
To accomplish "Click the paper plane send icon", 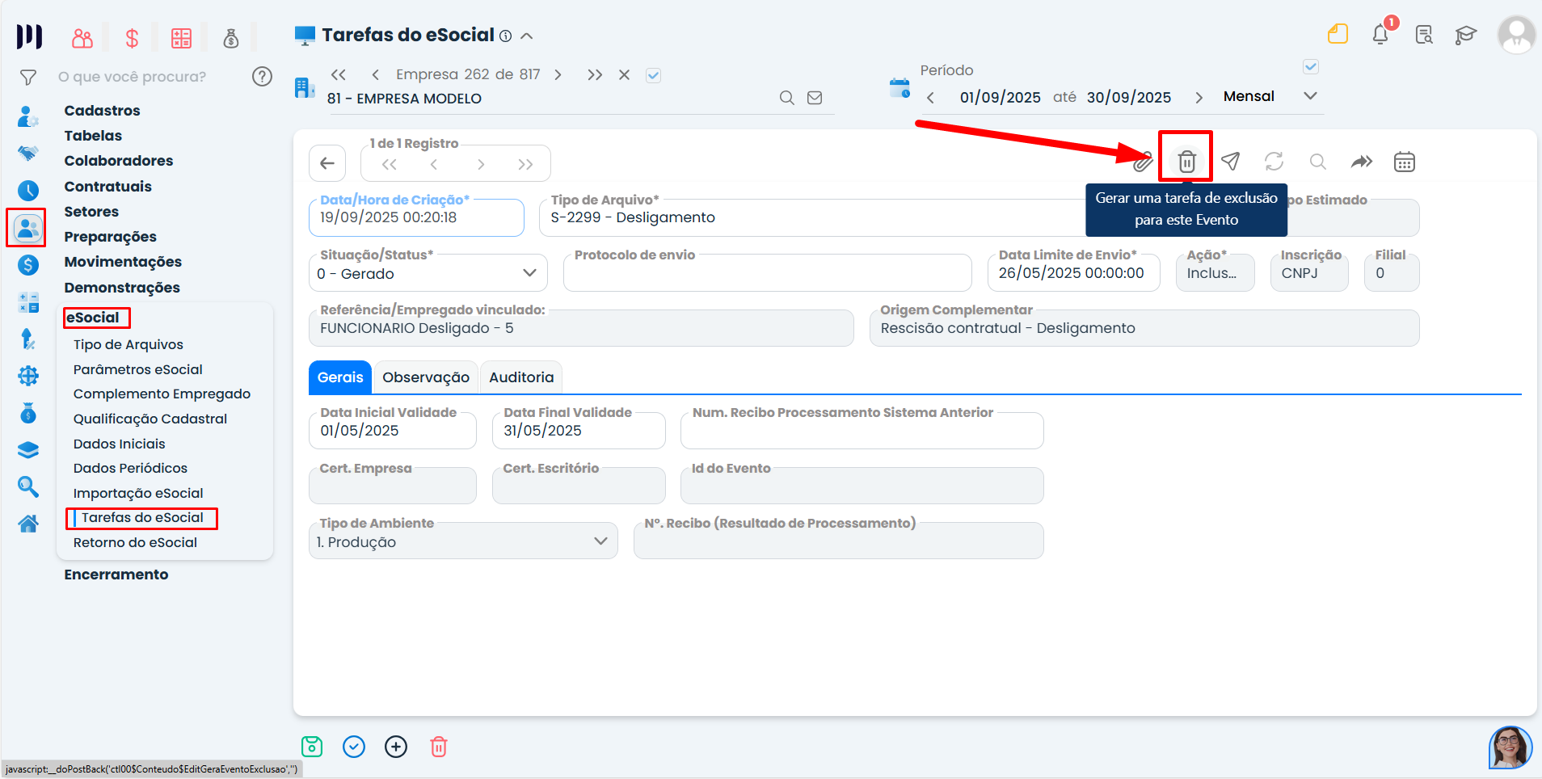I will point(1230,162).
